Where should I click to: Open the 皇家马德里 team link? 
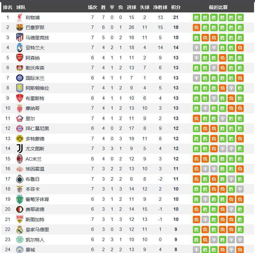(37, 230)
